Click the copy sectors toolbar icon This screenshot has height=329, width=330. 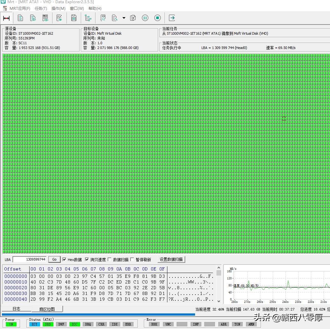point(133,18)
